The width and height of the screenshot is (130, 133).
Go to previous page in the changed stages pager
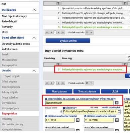pyautogui.click(x=51, y=83)
